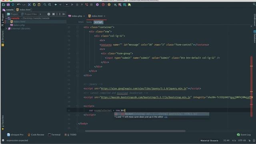This screenshot has height=144, width=256.
Task: Open Settings with the purple gear icon
Action: click(97, 4)
